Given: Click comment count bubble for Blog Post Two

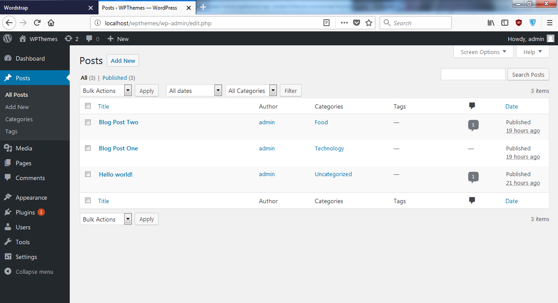Looking at the screenshot, I should [473, 126].
